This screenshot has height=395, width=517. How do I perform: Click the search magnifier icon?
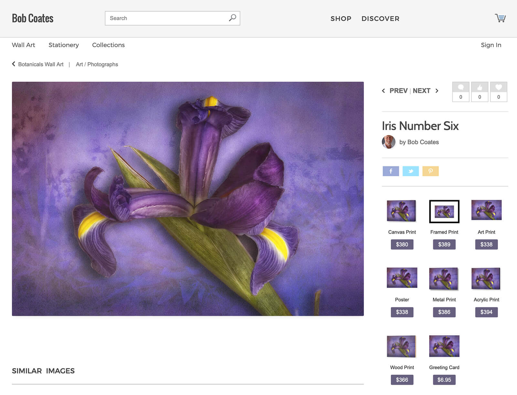tap(232, 18)
